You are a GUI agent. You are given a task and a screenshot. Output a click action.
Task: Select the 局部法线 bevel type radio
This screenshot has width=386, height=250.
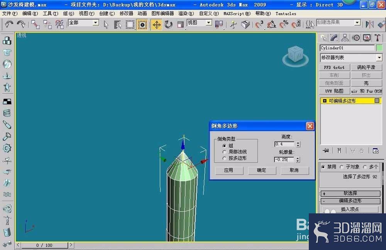224,152
